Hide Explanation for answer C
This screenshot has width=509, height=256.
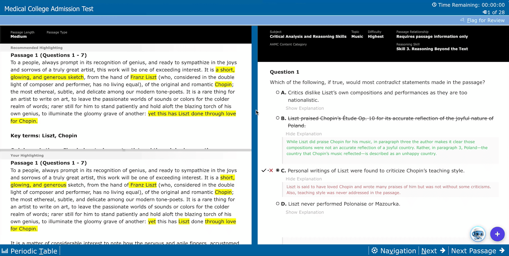(304, 179)
